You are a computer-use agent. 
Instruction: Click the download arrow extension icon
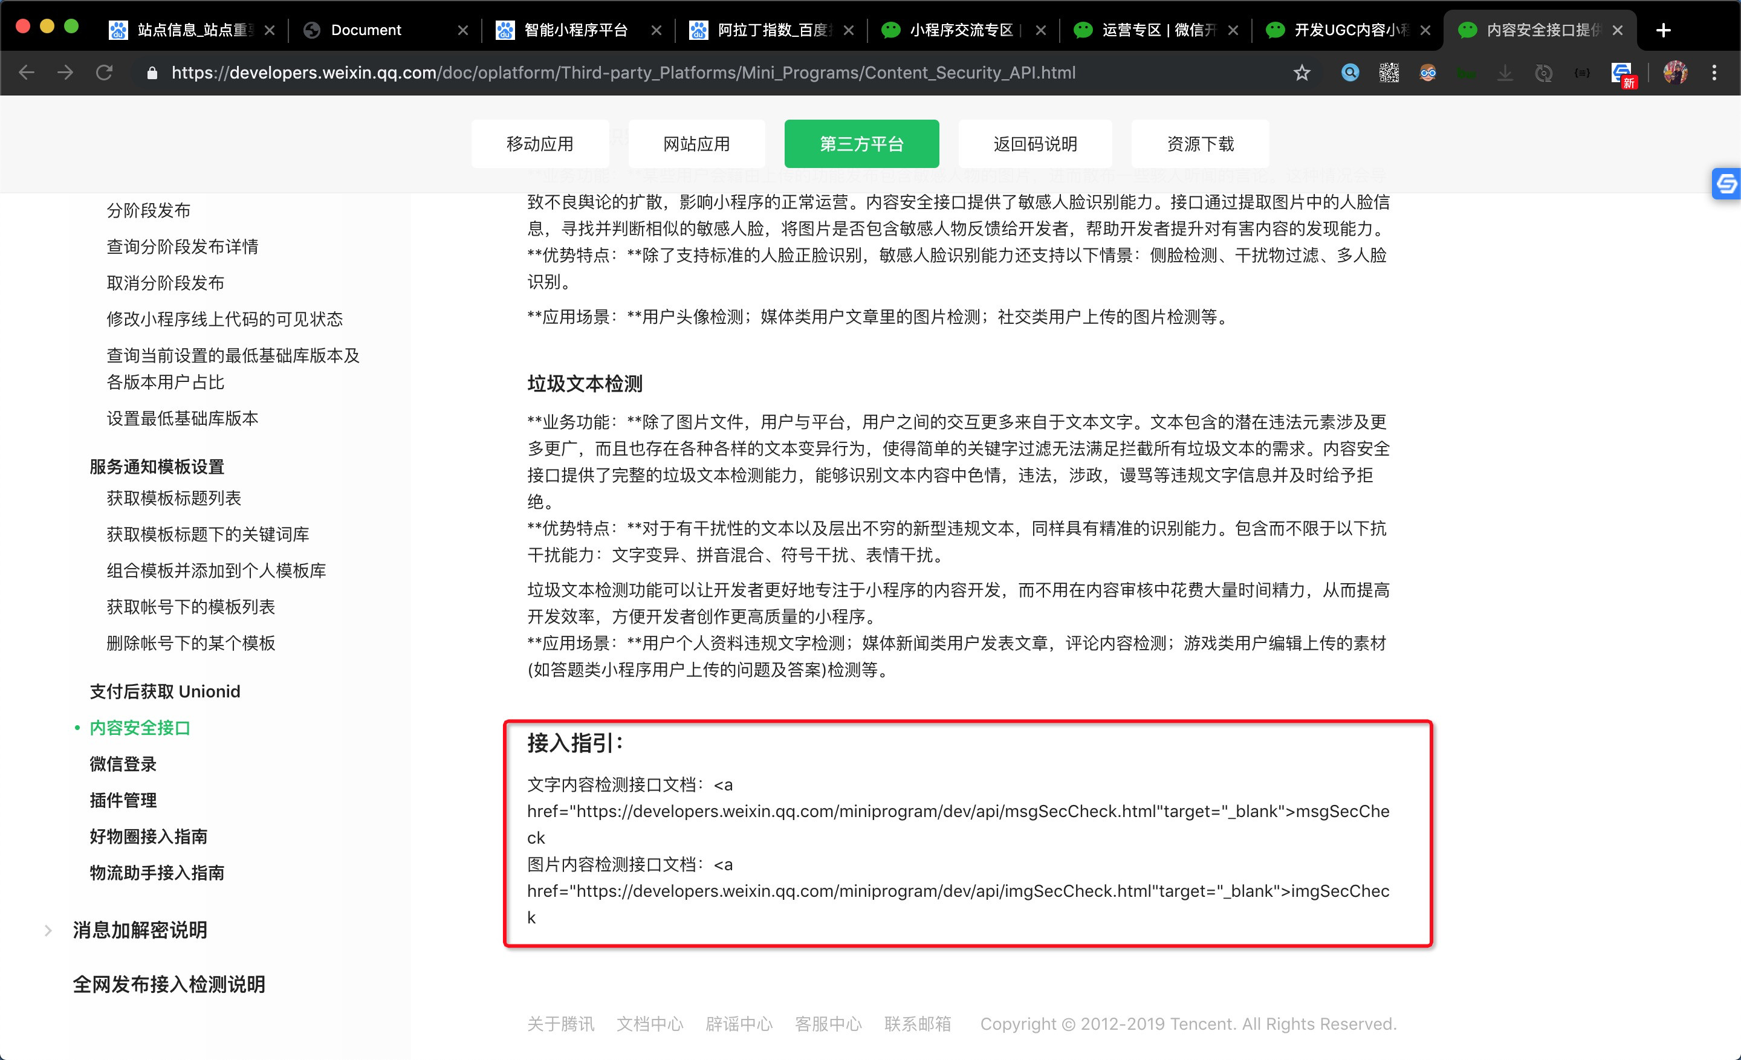click(x=1505, y=73)
